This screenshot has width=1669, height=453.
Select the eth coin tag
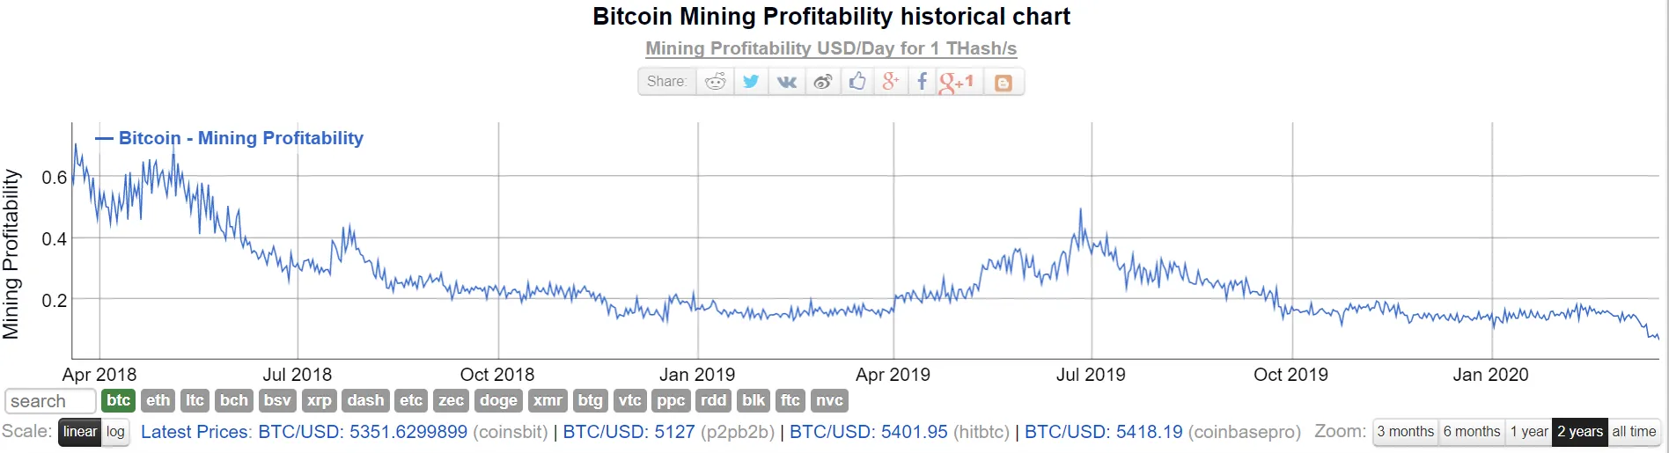point(158,401)
